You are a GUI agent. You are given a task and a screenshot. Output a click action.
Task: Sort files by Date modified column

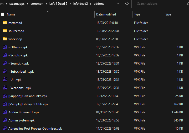[106, 14]
